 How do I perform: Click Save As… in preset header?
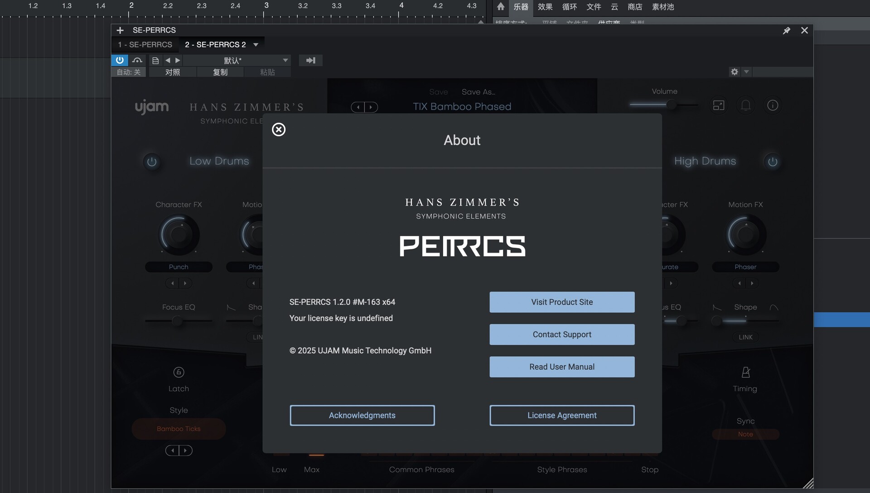(x=478, y=92)
